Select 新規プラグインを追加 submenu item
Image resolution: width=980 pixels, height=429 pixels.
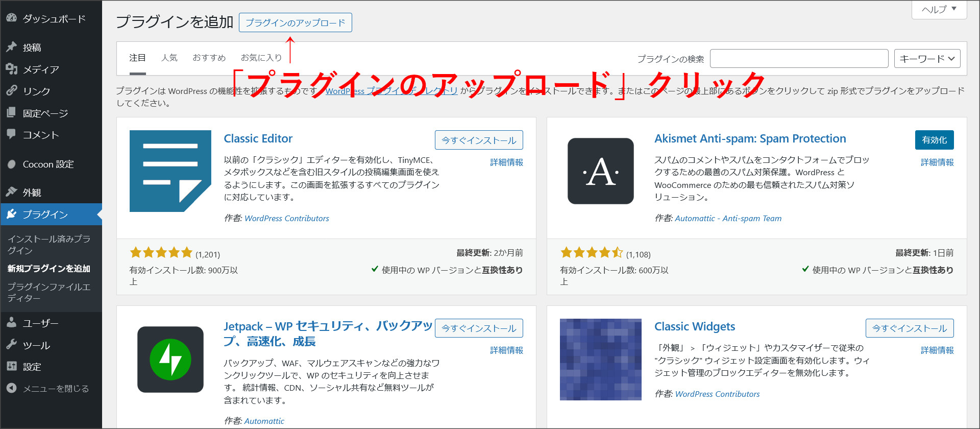click(49, 268)
